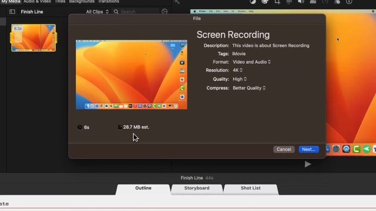Click the file size icon beside 28.7 MB
The image size is (376, 211).
click(x=120, y=127)
